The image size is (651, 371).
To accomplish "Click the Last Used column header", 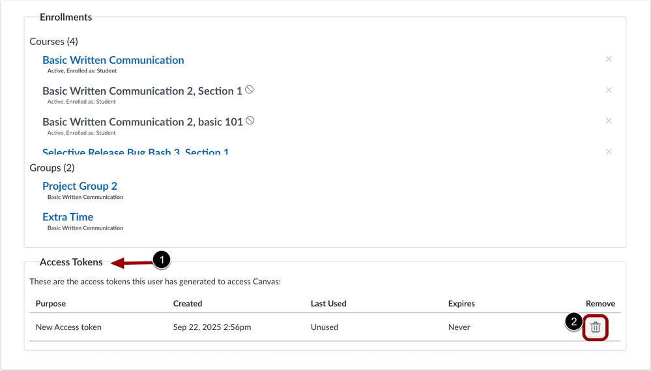I will [x=328, y=303].
